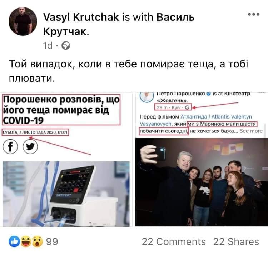
Task: Open the Vasyl Krutchak profile name
Action: [81, 17]
